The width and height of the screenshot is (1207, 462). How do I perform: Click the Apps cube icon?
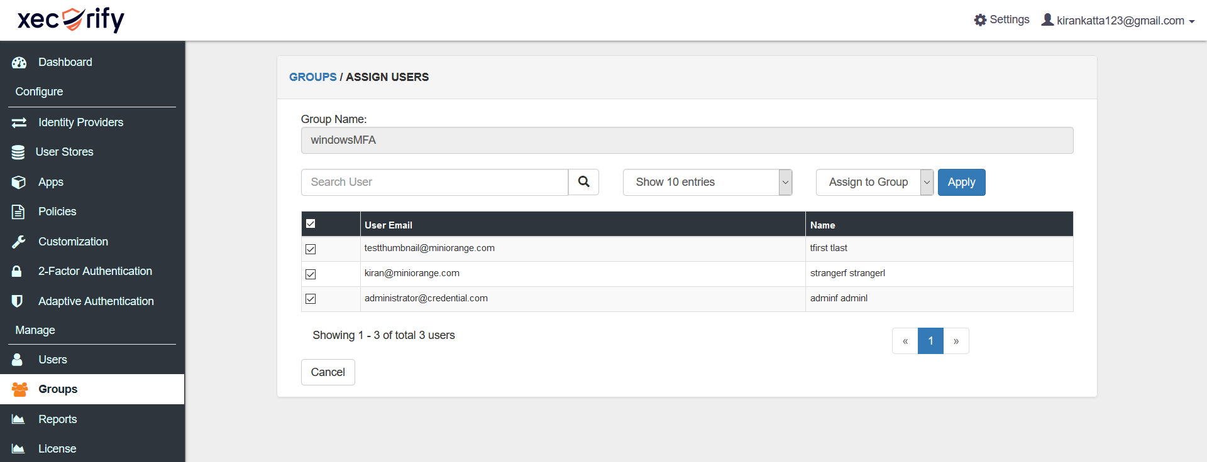pyautogui.click(x=19, y=182)
